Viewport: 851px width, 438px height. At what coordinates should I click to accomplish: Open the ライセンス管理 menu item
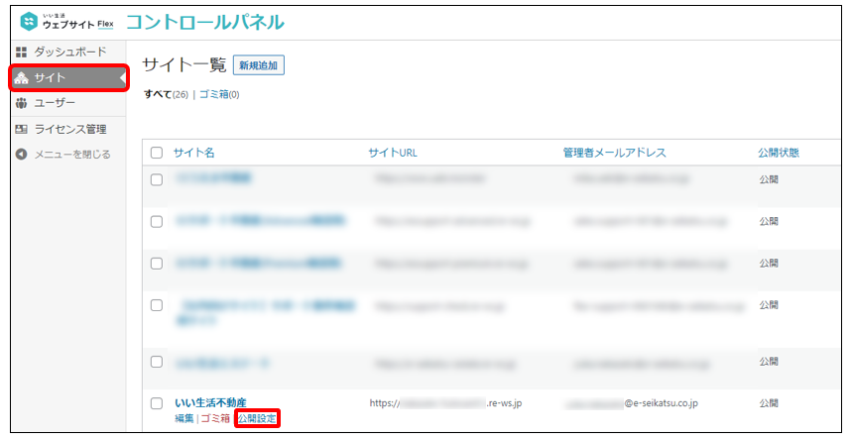tap(69, 129)
